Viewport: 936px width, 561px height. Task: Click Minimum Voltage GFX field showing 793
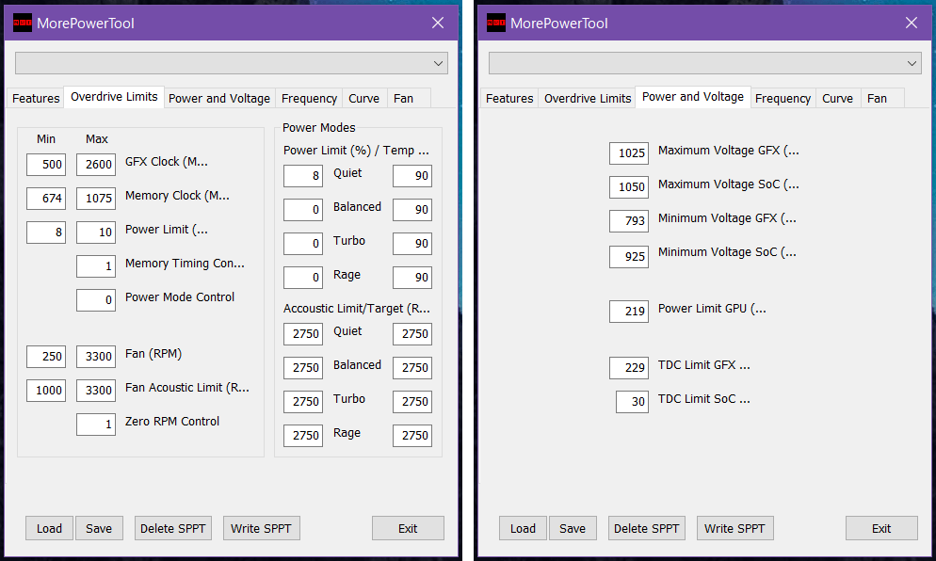click(x=629, y=221)
